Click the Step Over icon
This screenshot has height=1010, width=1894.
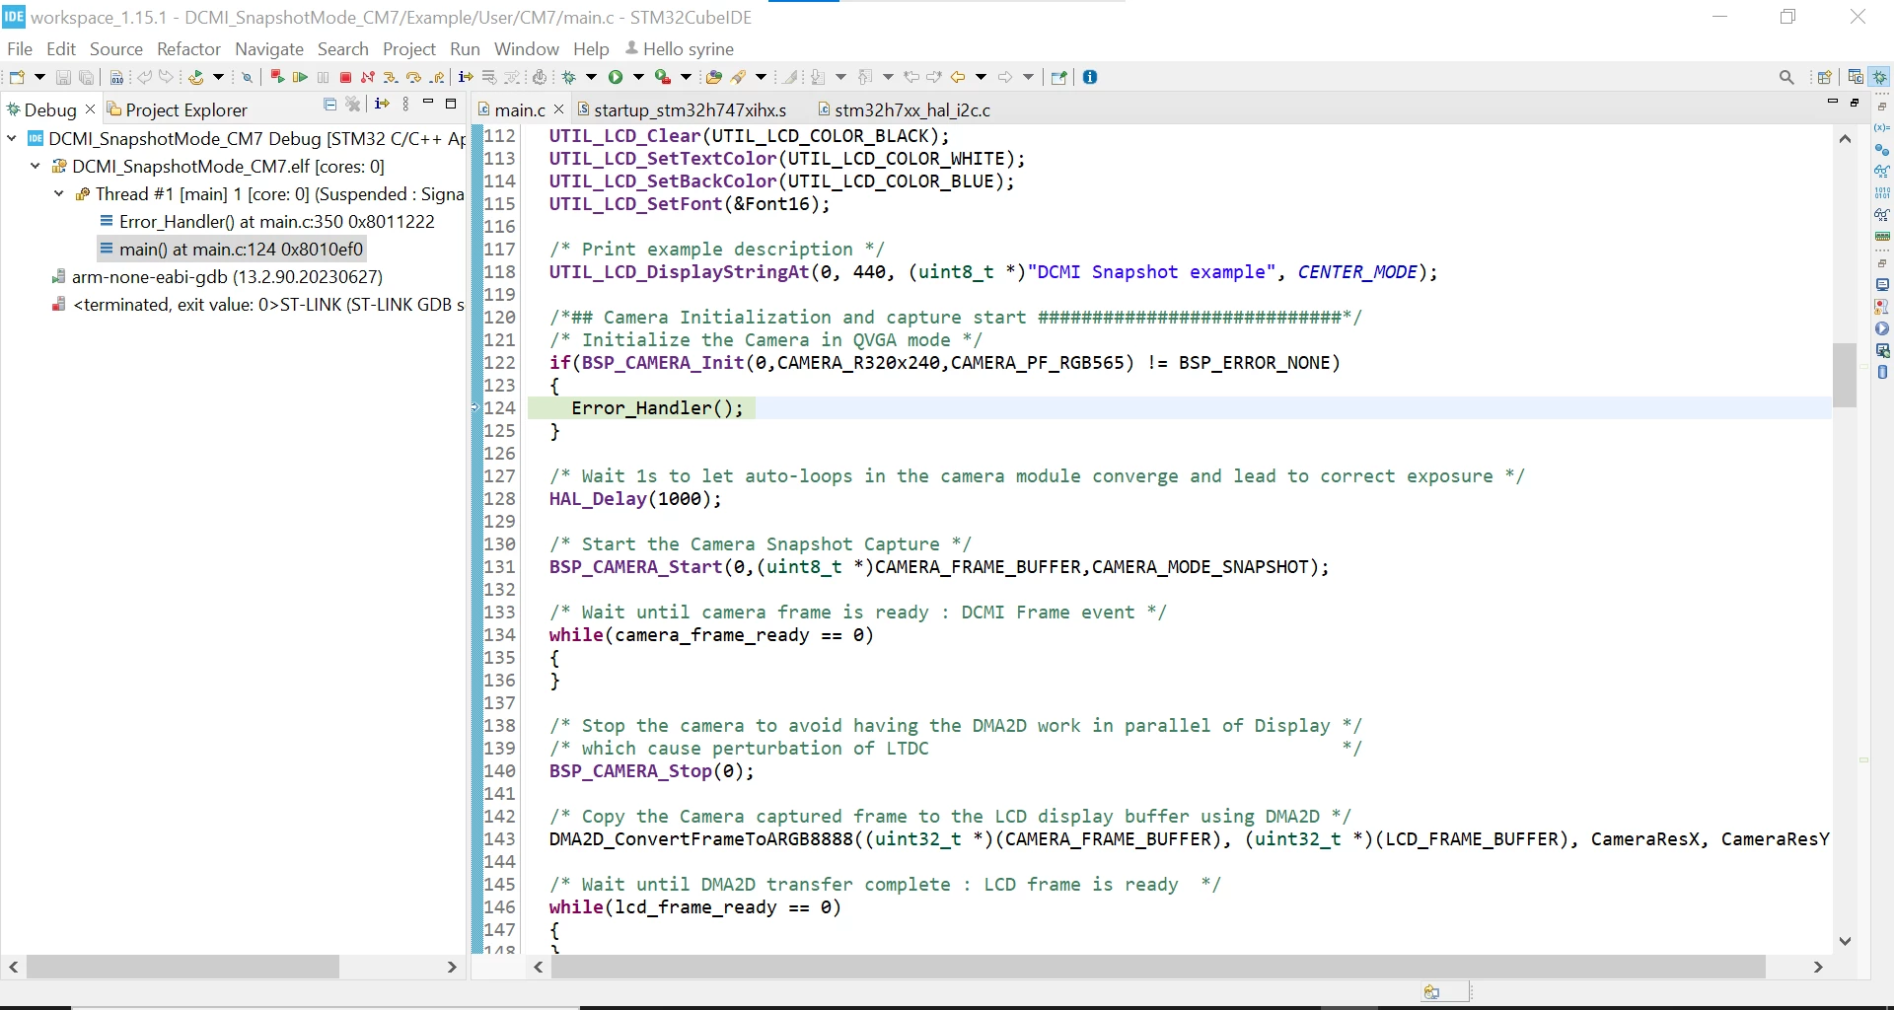413,77
